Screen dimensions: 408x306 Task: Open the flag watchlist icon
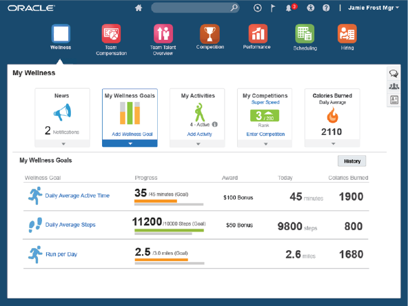[273, 8]
